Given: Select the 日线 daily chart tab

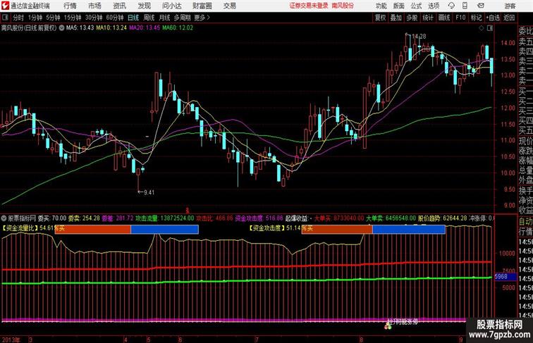Looking at the screenshot, I should [133, 18].
